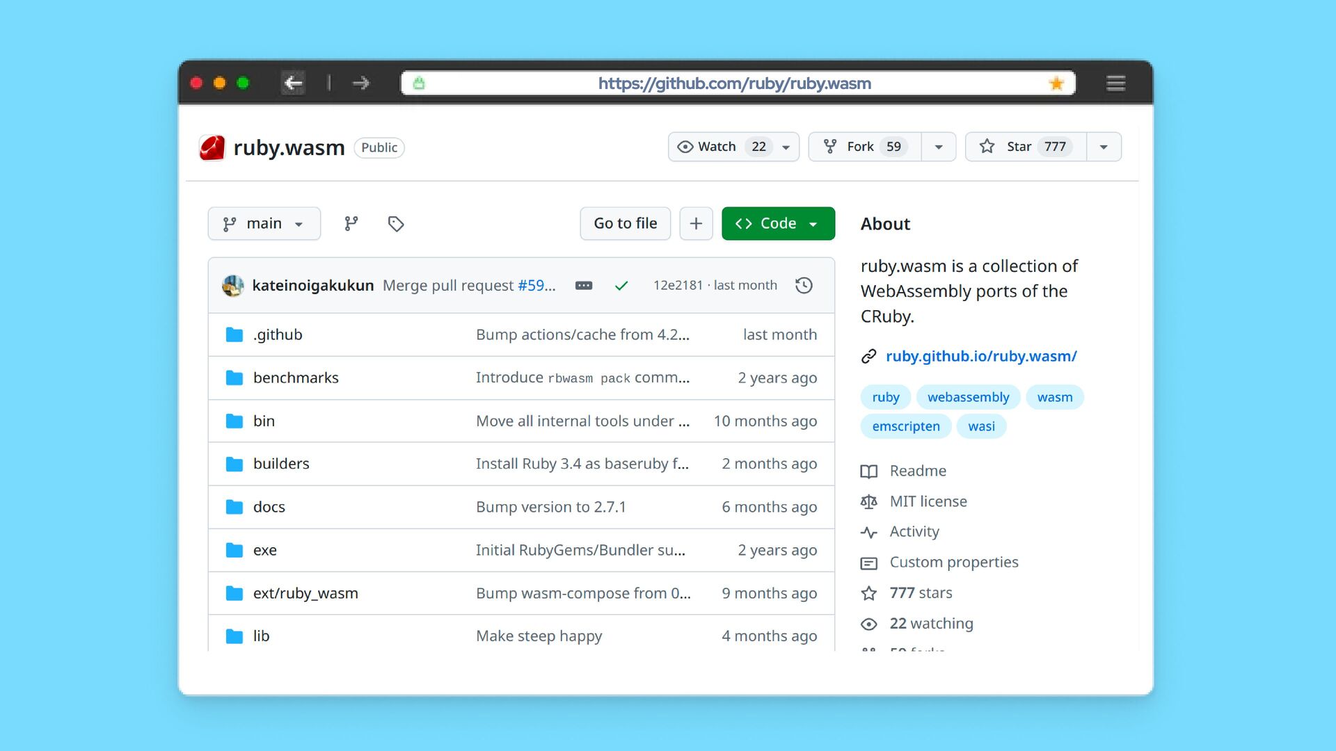The width and height of the screenshot is (1336, 751).
Task: Click the bin folder icon
Action: pyautogui.click(x=234, y=421)
